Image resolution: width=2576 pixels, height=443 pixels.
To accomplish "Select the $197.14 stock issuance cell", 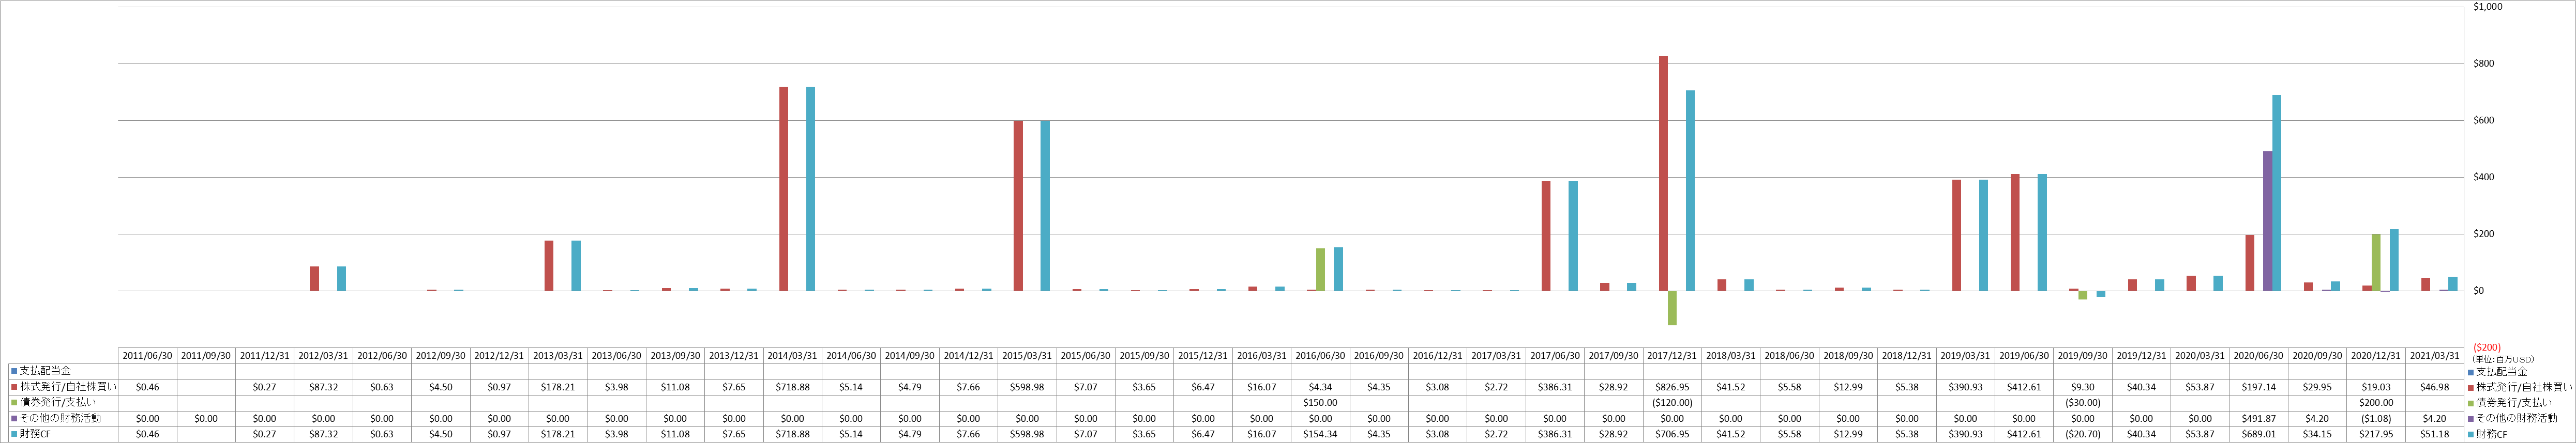I will click(x=2260, y=387).
